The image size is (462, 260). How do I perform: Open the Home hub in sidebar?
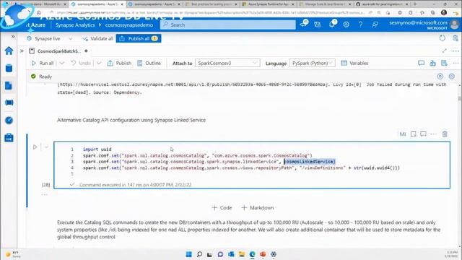[x=9, y=51]
